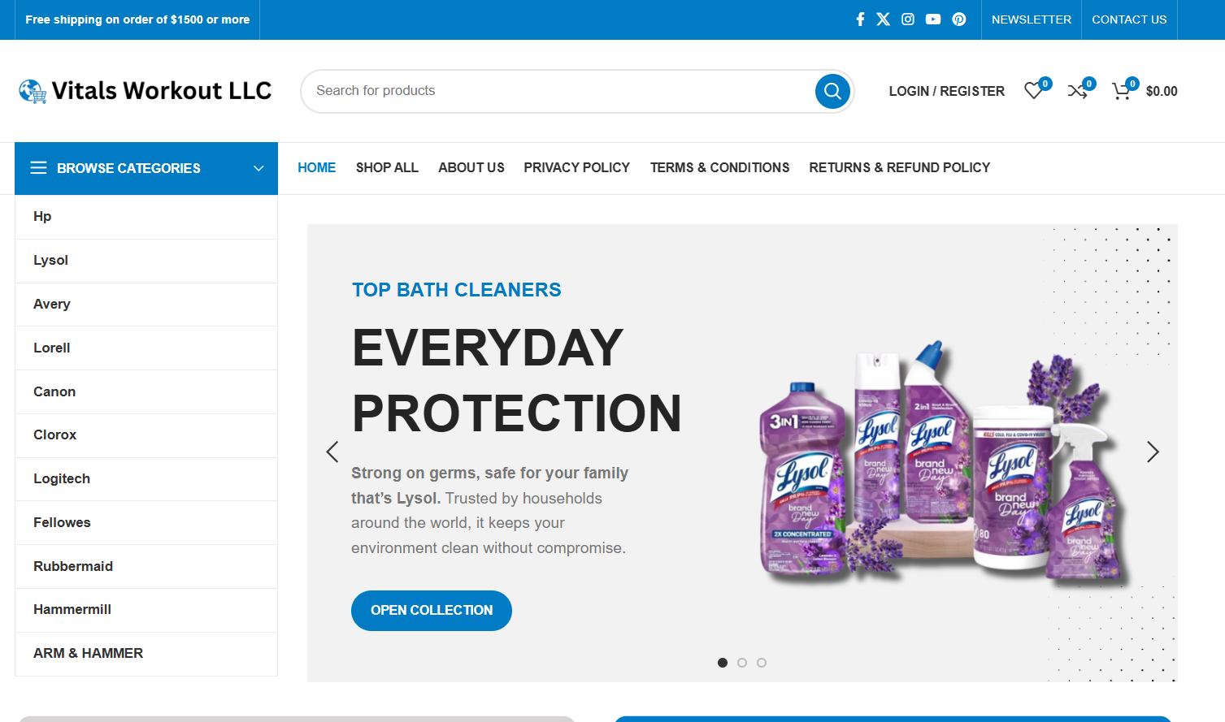Viewport: 1225px width, 722px height.
Task: Open the Shop All menu item
Action: pyautogui.click(x=387, y=167)
